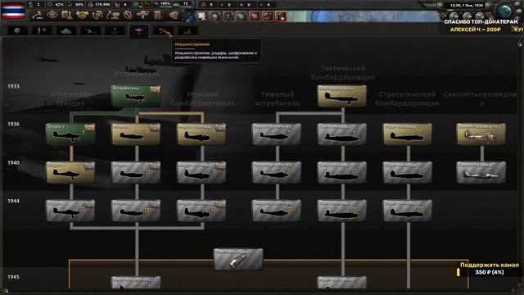Select the 1944 Naval Bomber III box
The image size is (524, 295).
click(201, 211)
